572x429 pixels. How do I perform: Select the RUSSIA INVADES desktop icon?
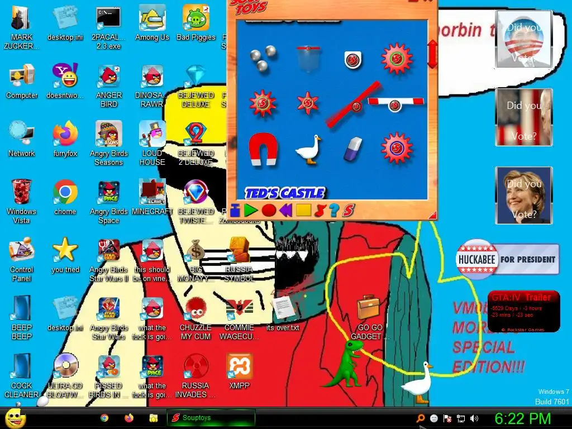point(196,376)
